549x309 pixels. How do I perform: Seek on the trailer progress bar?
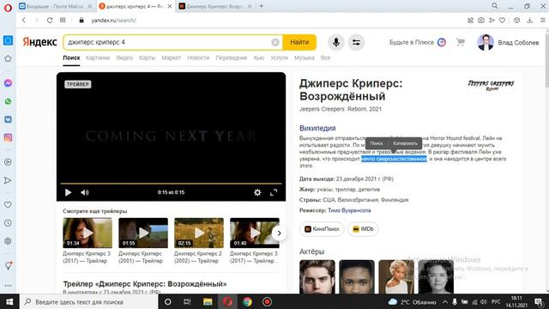tap(171, 183)
